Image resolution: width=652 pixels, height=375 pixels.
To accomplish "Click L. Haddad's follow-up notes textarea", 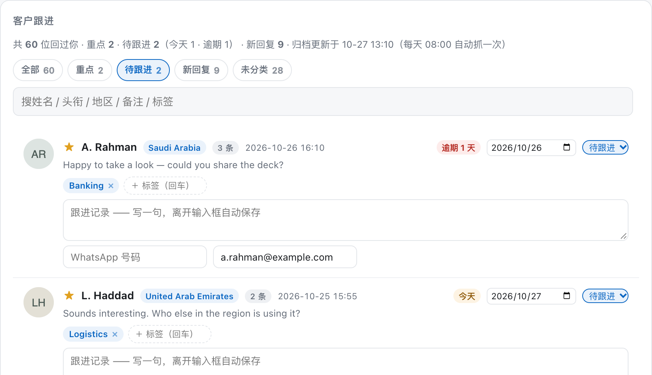I will [x=346, y=361].
